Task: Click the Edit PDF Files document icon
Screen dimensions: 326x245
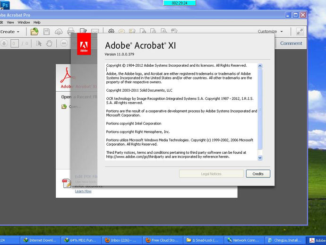Action: (x=67, y=183)
